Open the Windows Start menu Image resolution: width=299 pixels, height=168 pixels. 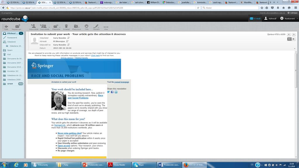tap(4, 165)
